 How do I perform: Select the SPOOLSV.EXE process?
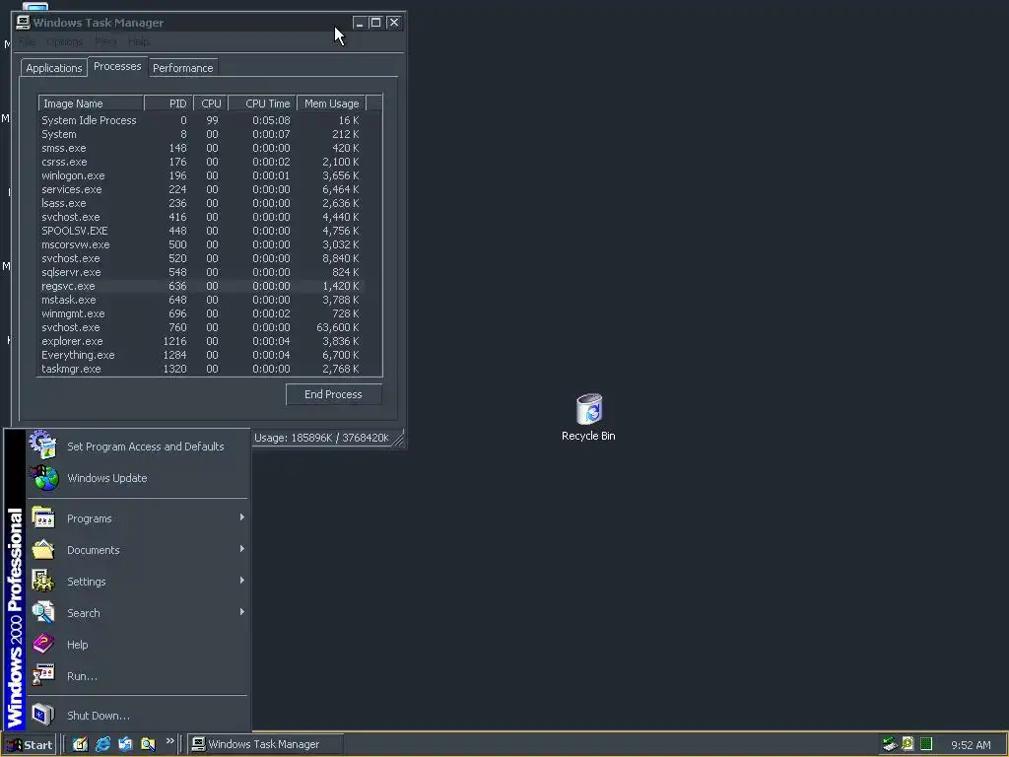click(201, 231)
